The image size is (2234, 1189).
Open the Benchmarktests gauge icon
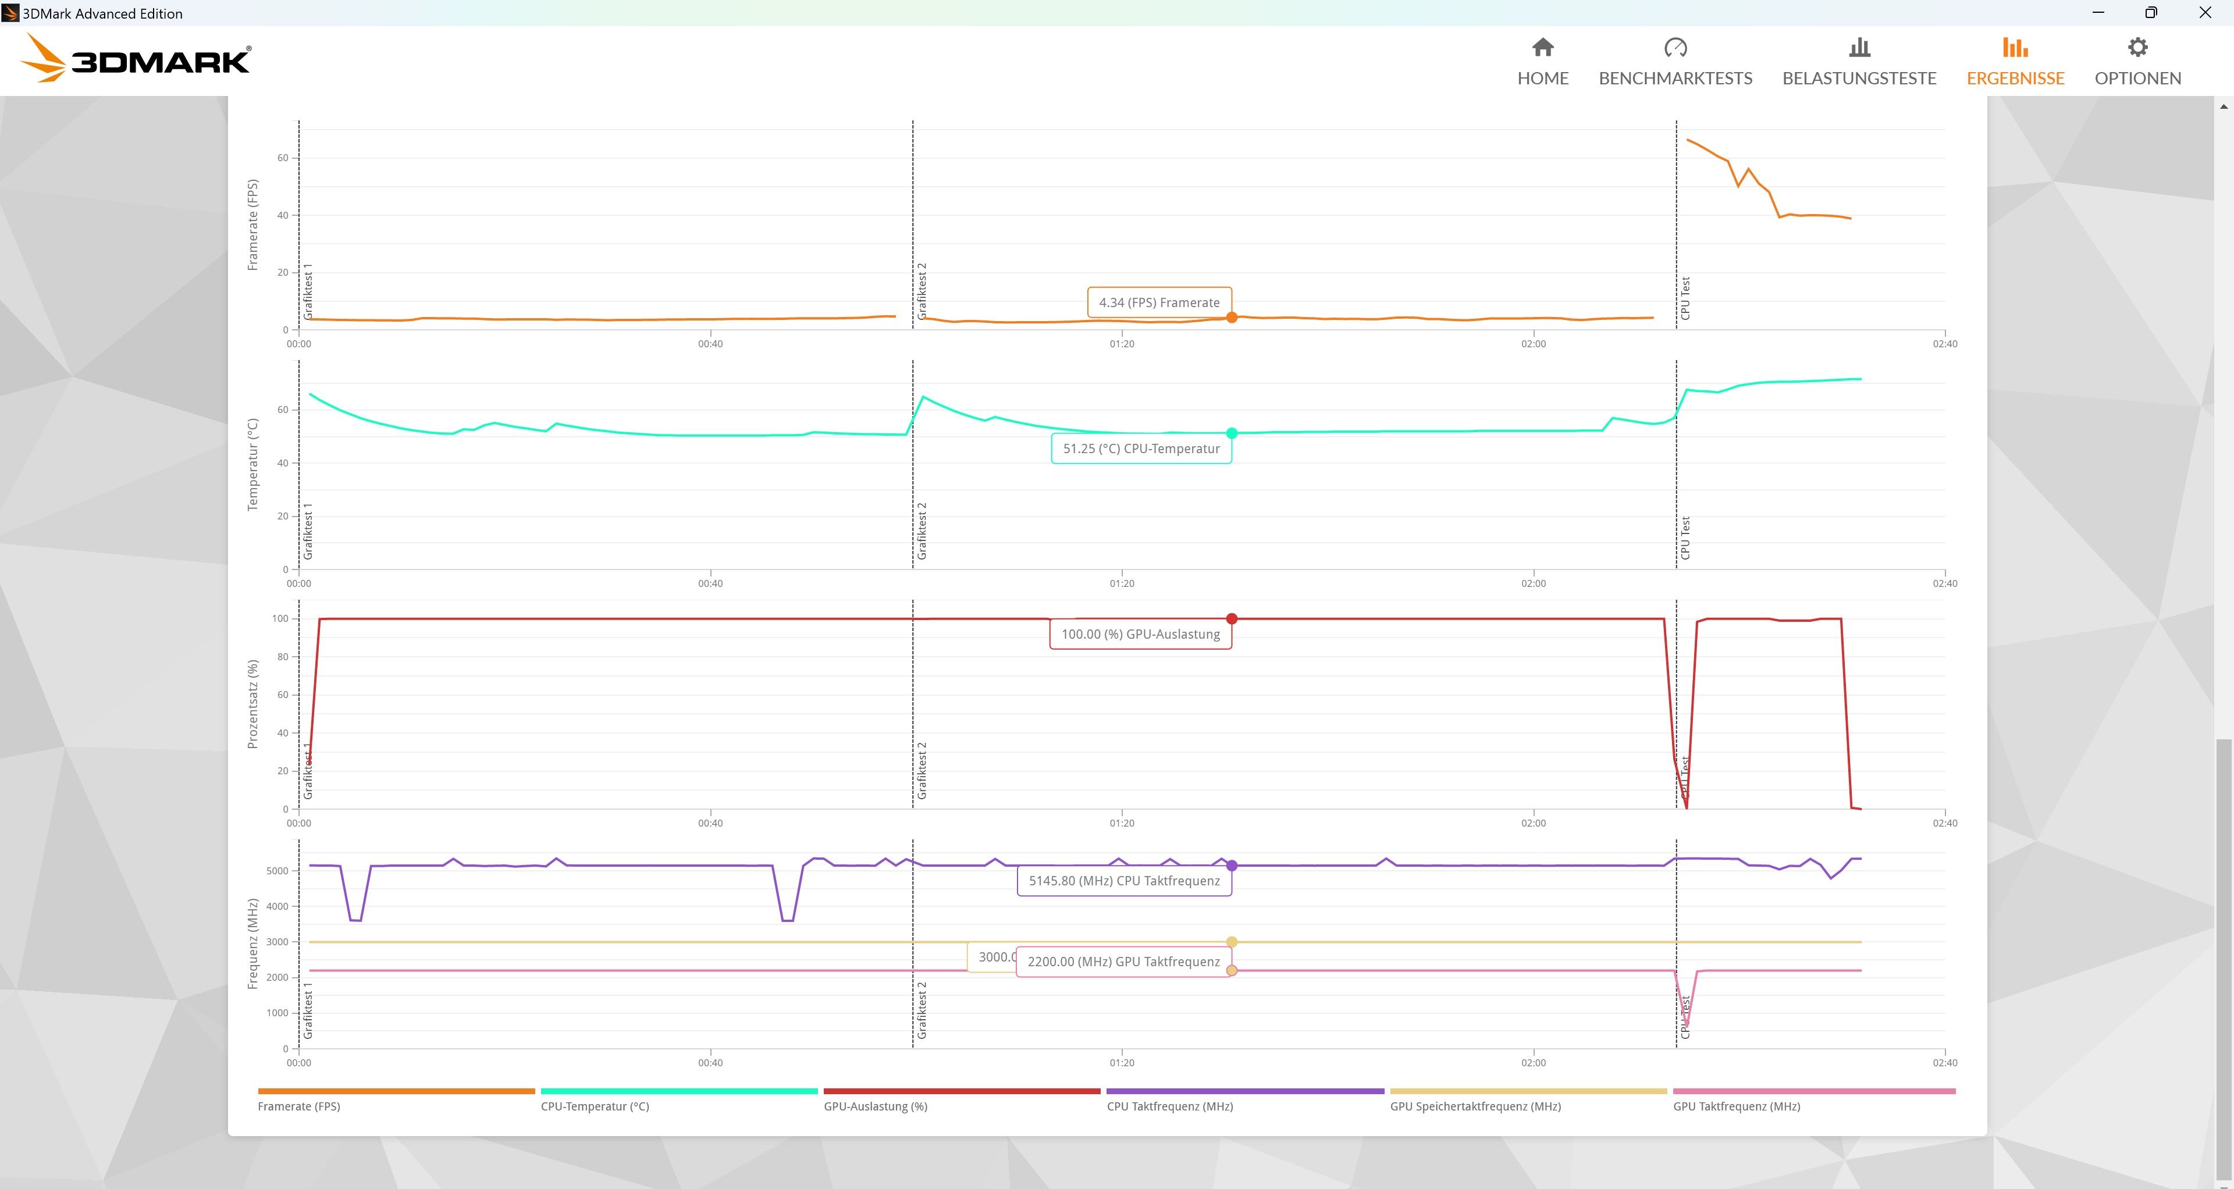click(1675, 47)
